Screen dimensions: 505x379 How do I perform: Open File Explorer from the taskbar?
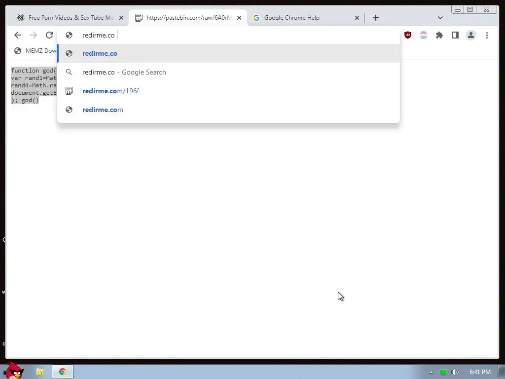tap(39, 372)
